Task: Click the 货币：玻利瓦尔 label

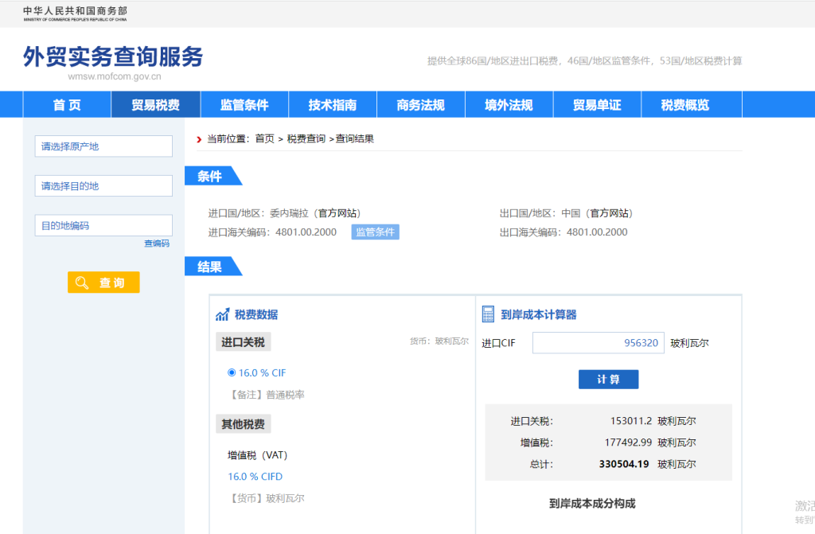Action: pyautogui.click(x=439, y=341)
